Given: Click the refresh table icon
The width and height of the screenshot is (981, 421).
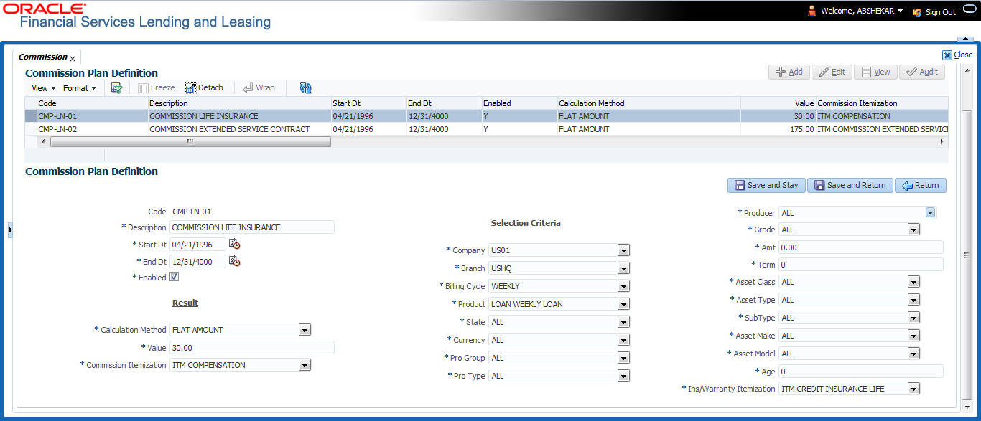Looking at the screenshot, I should (306, 87).
